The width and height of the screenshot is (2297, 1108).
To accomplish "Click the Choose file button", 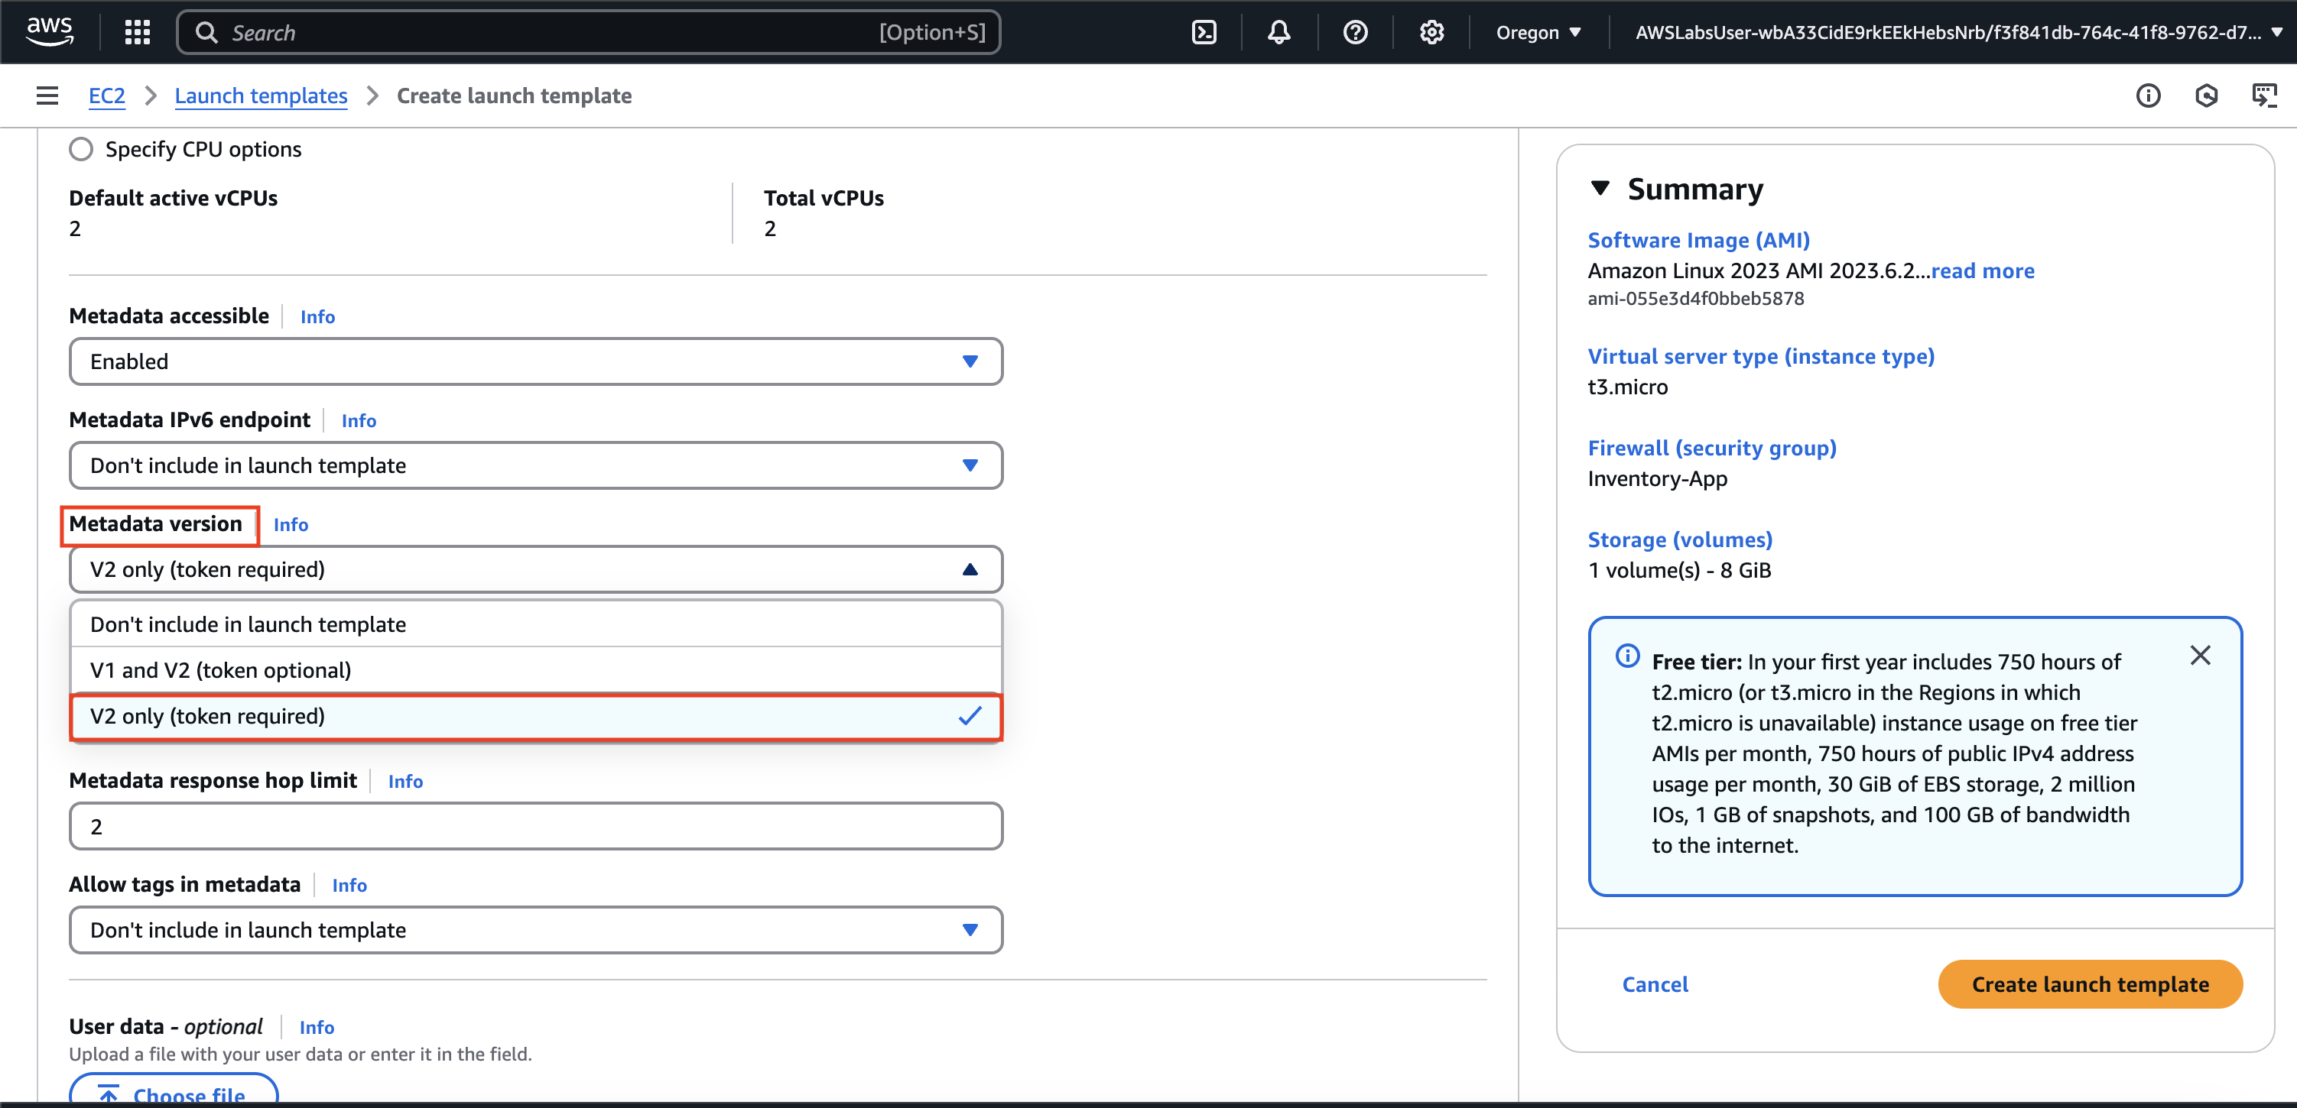I will pyautogui.click(x=174, y=1090).
